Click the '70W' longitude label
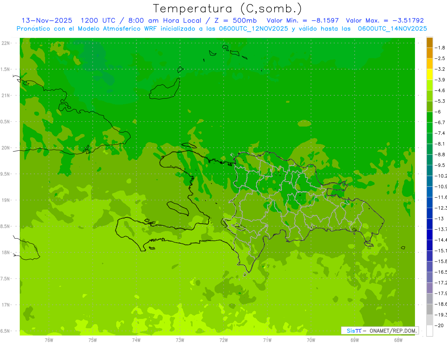 coord(311,340)
